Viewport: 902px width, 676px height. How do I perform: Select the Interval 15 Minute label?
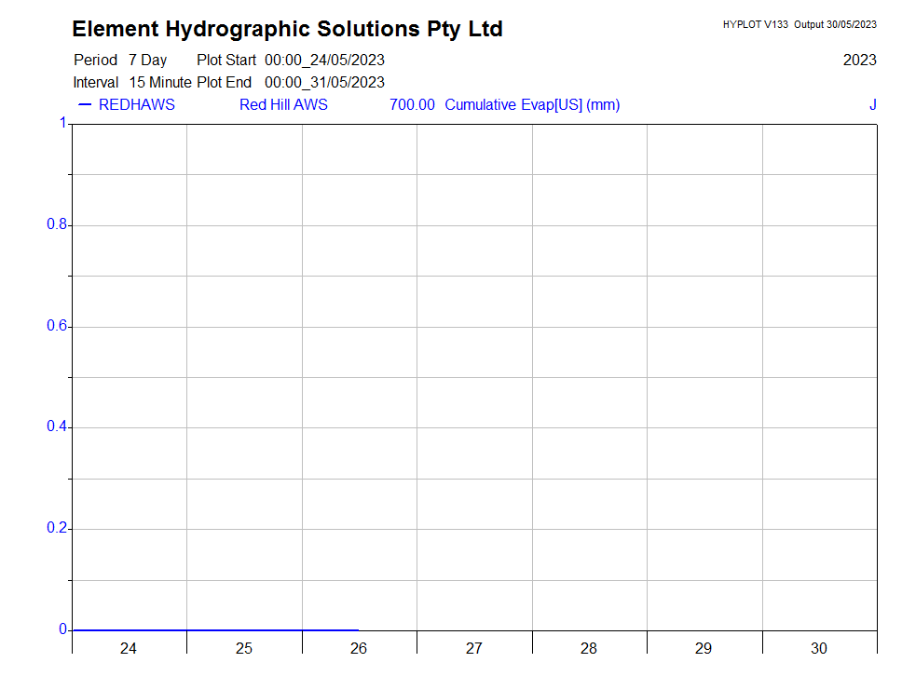coord(131,82)
